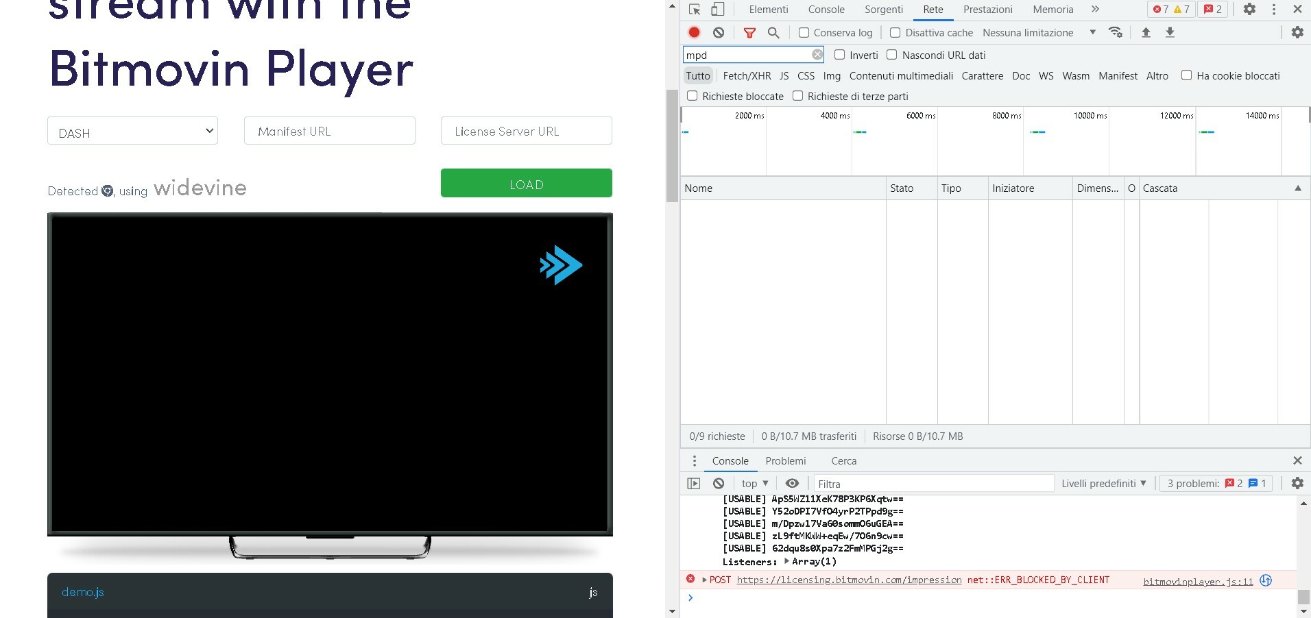Import HAR file with upload arrow
Screen dimensions: 1311x618
pos(1146,32)
